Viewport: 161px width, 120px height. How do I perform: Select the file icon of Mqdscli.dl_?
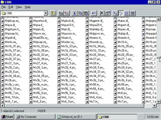pos(59,21)
